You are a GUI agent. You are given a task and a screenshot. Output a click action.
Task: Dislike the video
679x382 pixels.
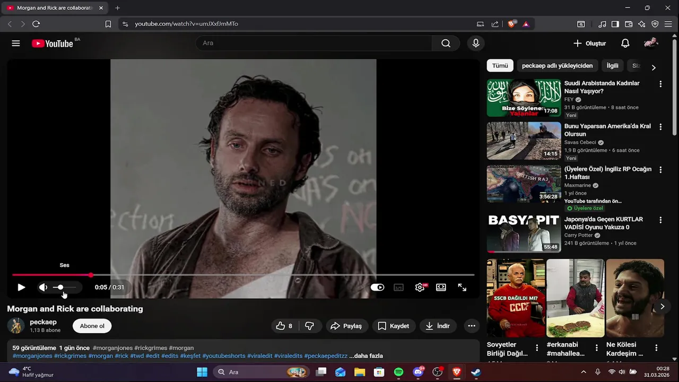tap(309, 326)
